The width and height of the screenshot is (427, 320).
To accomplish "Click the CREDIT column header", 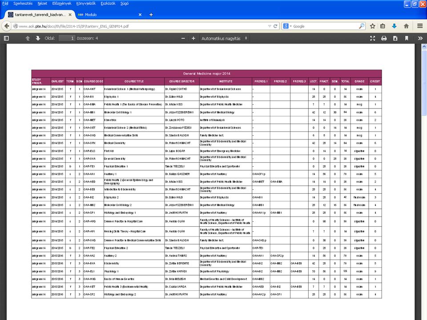I will point(375,81).
